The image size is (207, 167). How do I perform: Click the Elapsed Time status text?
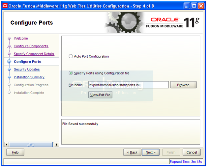[x=186, y=162]
